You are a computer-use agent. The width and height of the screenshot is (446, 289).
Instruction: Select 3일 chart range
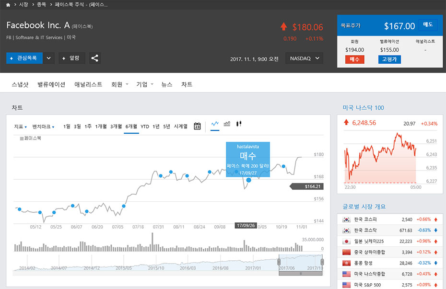pyautogui.click(x=77, y=127)
